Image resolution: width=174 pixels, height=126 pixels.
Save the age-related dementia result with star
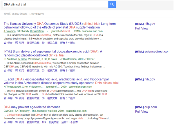coord(5,122)
